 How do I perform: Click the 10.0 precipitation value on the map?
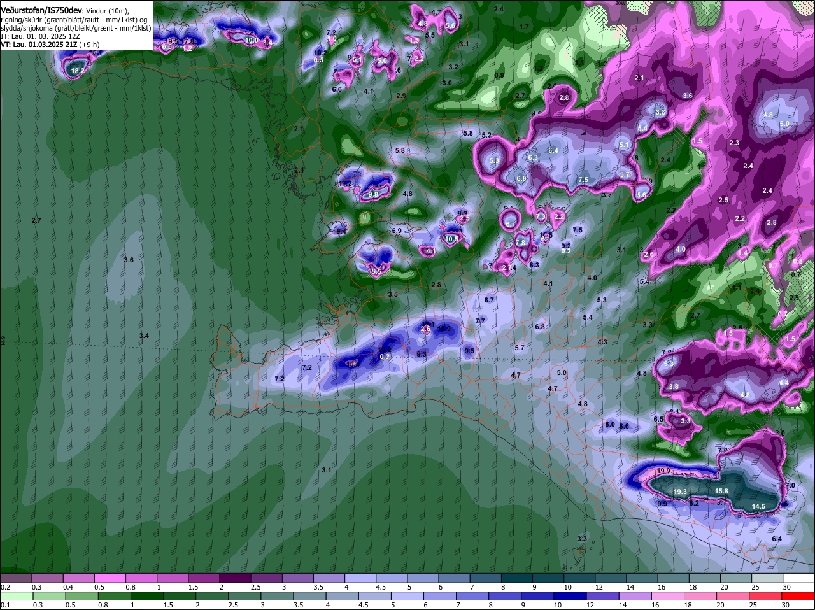point(251,40)
